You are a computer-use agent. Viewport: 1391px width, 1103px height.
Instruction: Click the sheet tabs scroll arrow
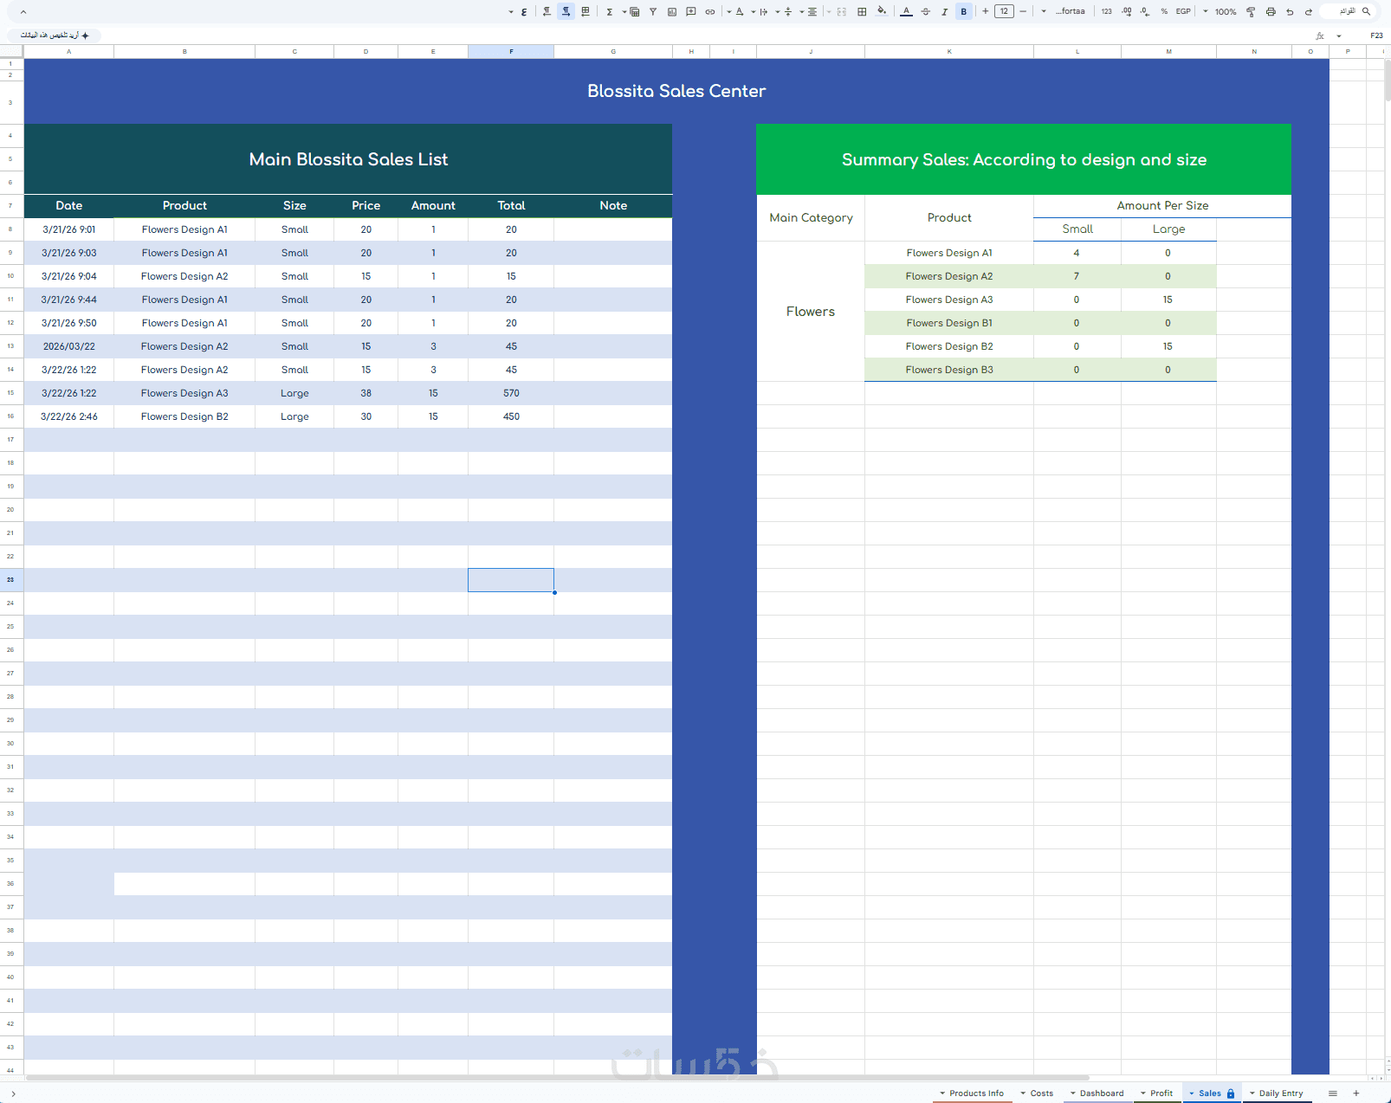[x=13, y=1094]
